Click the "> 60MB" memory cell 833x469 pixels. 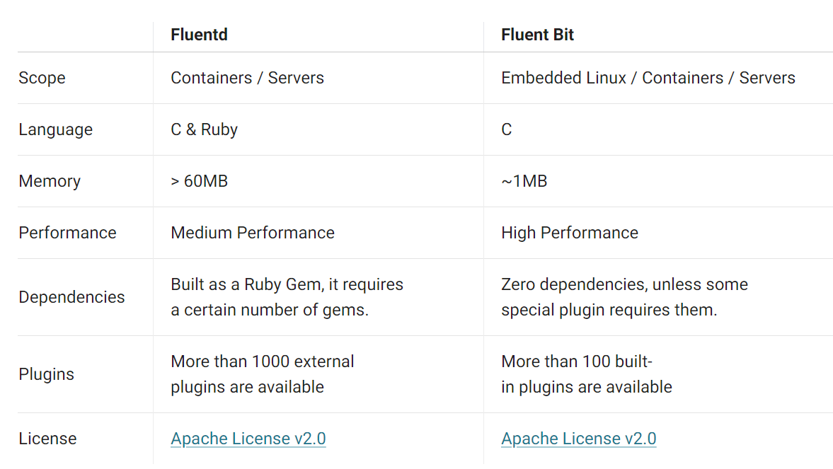(199, 181)
